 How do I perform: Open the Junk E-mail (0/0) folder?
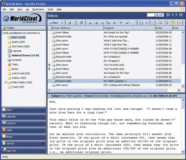point(19,73)
